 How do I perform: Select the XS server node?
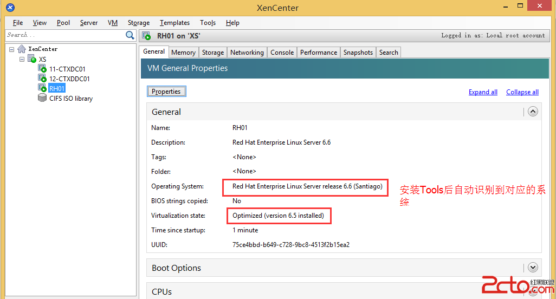42,59
